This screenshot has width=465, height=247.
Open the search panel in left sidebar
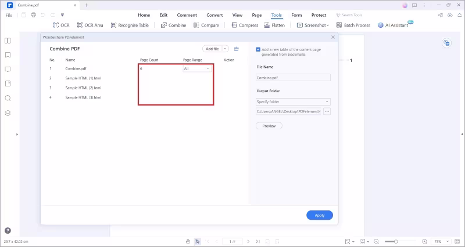(8, 98)
